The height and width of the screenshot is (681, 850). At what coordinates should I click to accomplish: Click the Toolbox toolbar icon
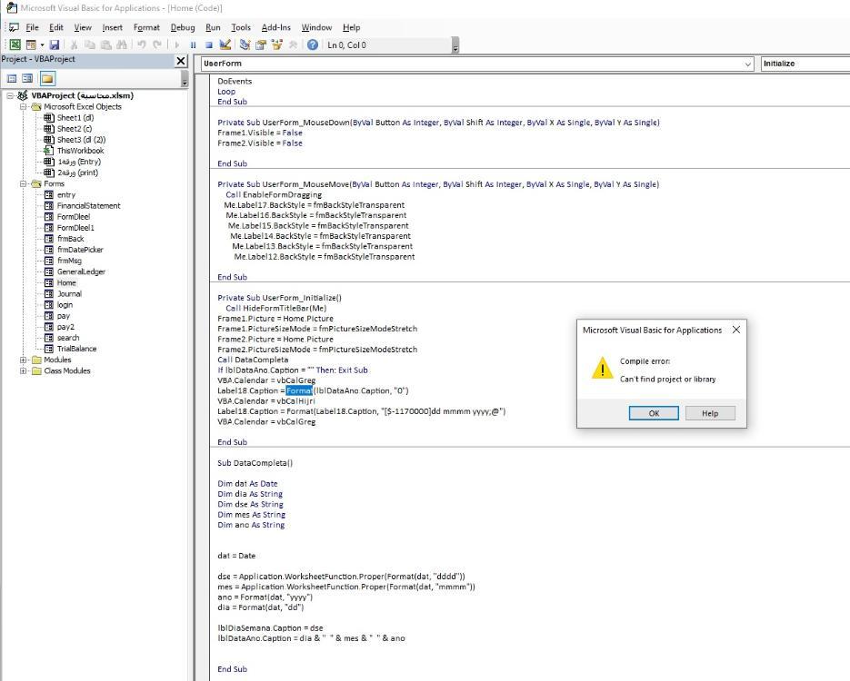point(293,44)
